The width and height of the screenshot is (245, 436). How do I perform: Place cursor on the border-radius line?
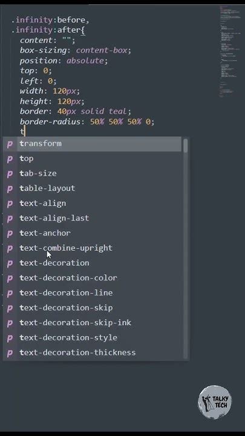click(x=87, y=122)
